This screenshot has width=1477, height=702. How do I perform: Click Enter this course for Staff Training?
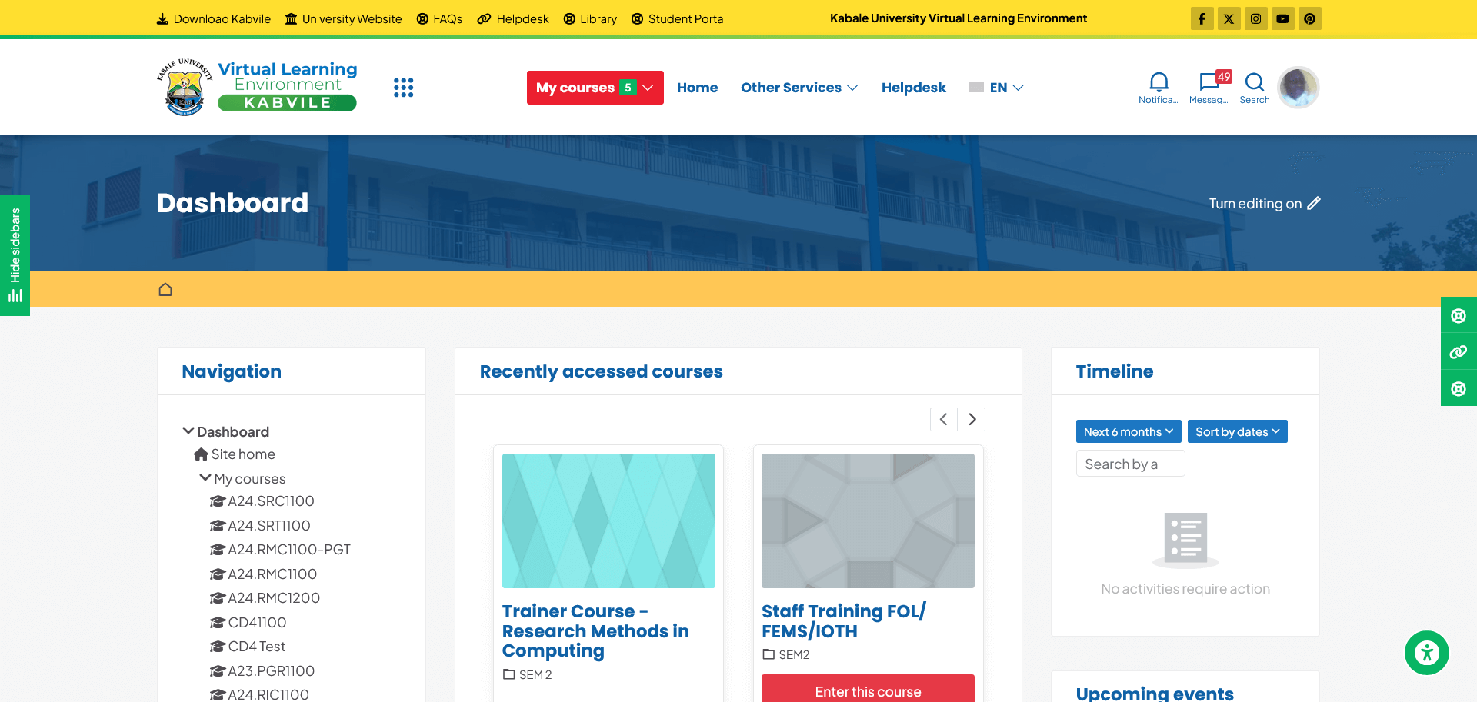(x=868, y=691)
